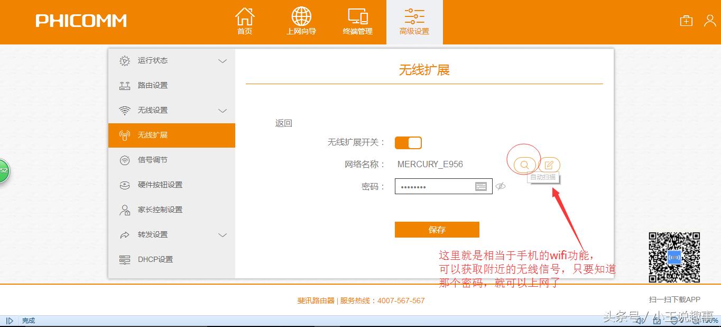721x327 pixels.
Task: Show the hidden password with the eye icon
Action: (501, 186)
